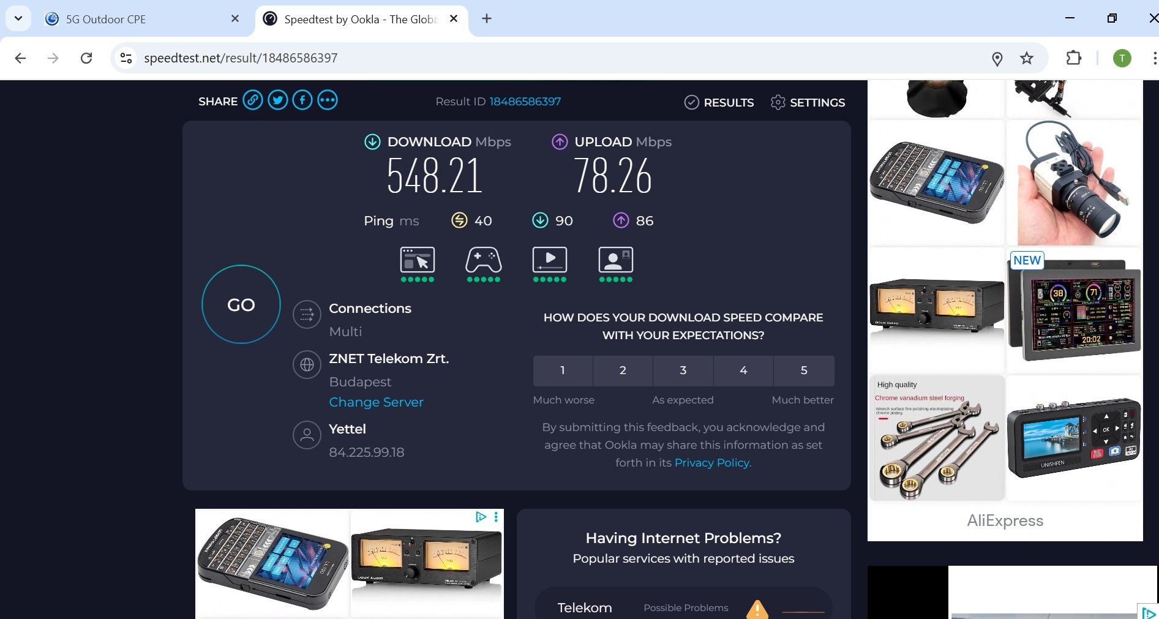
Task: Click the AliExpress ad label
Action: point(1005,520)
